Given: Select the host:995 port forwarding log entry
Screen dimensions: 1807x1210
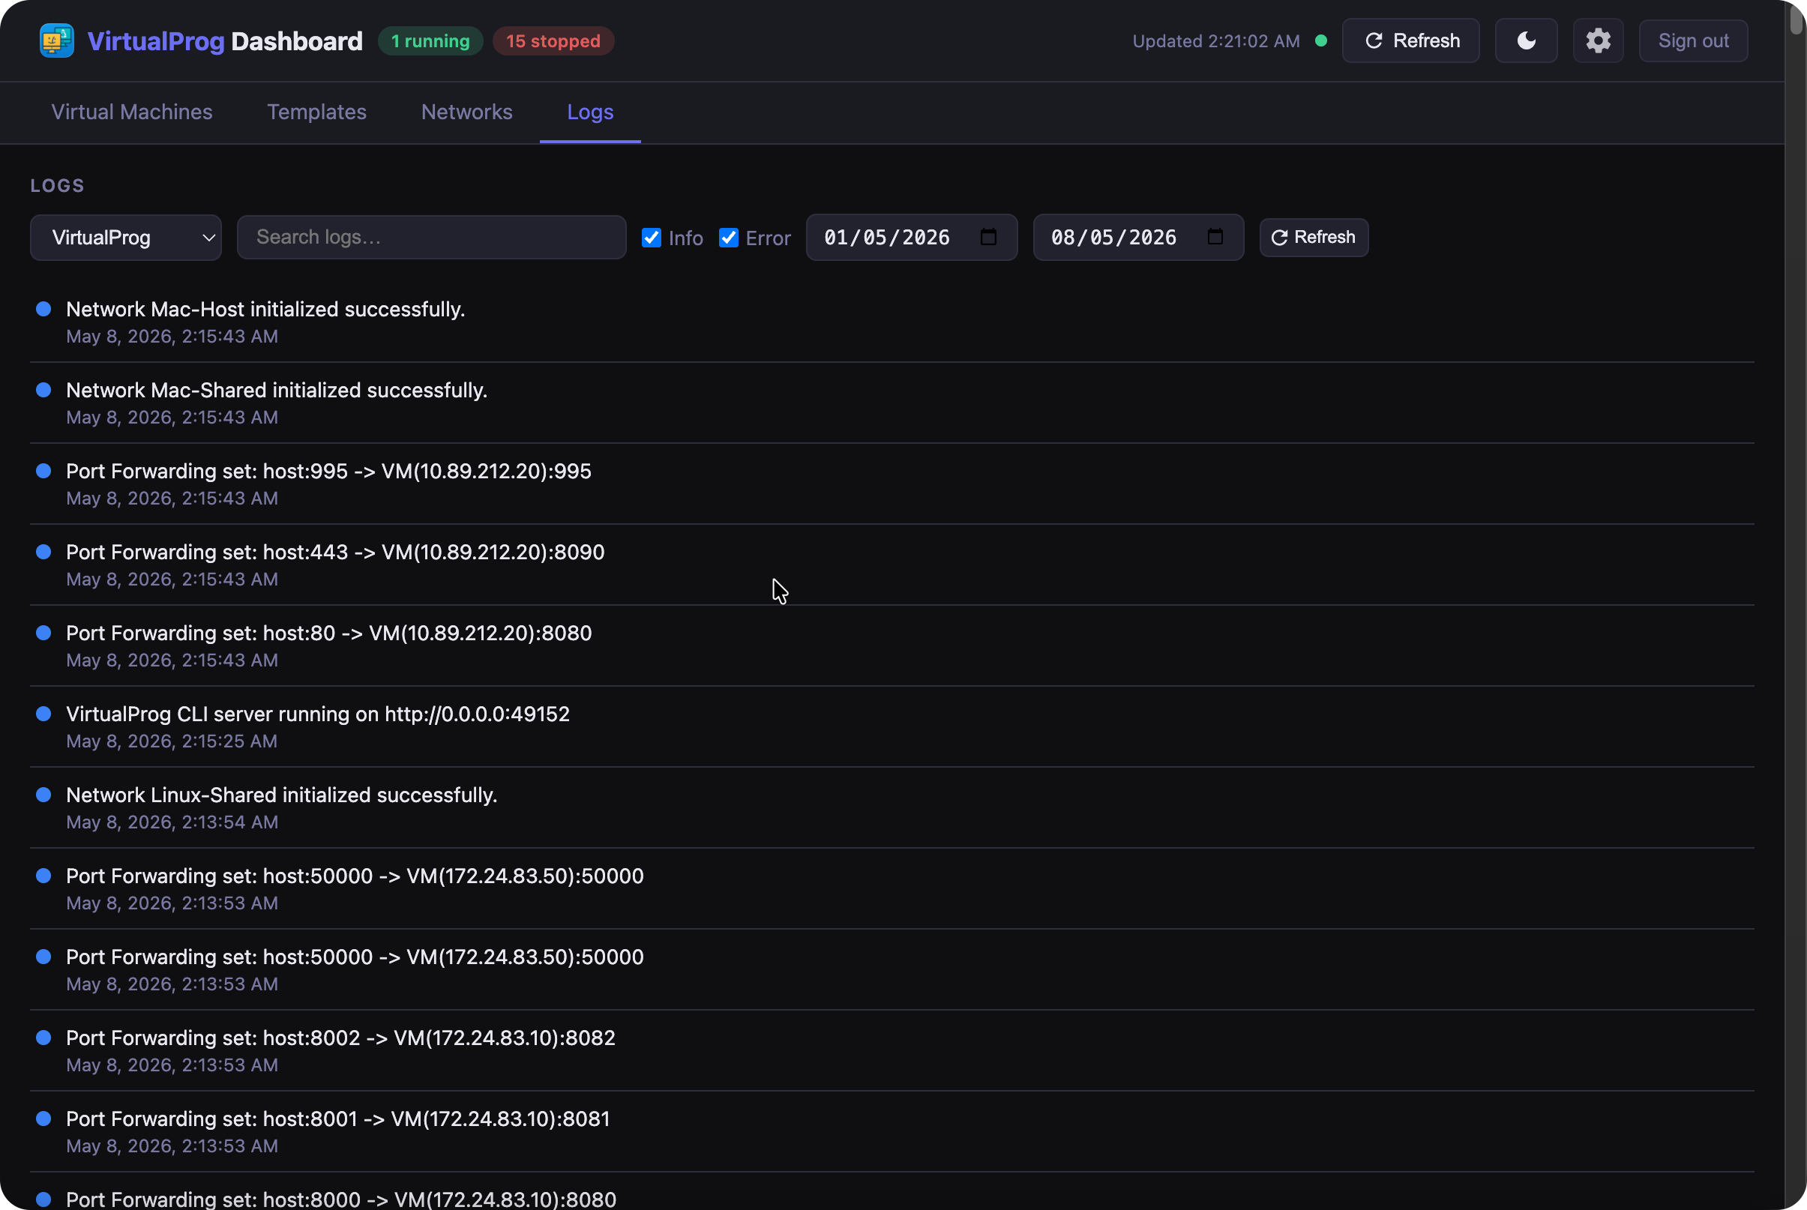Looking at the screenshot, I should point(892,484).
